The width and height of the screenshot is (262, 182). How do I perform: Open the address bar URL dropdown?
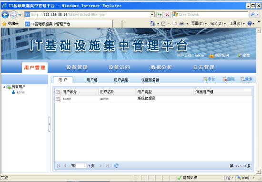152,15
